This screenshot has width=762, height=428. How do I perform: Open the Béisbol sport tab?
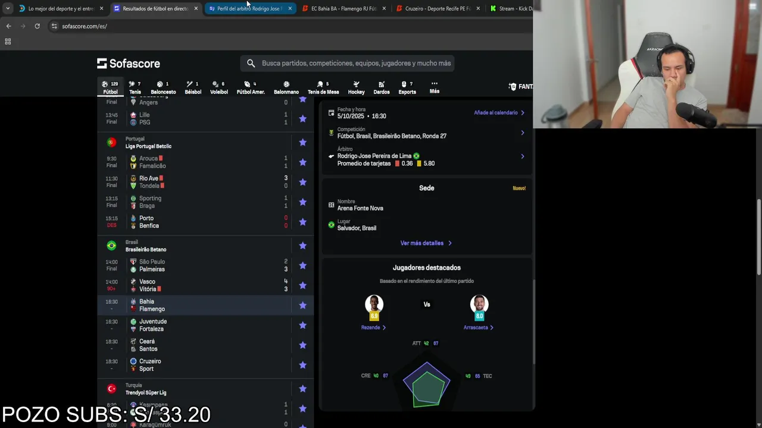(193, 87)
